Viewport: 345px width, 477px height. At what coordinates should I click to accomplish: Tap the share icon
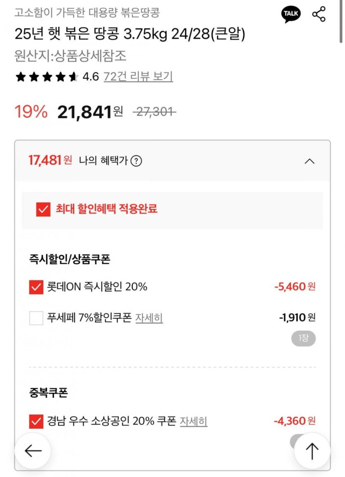click(319, 14)
